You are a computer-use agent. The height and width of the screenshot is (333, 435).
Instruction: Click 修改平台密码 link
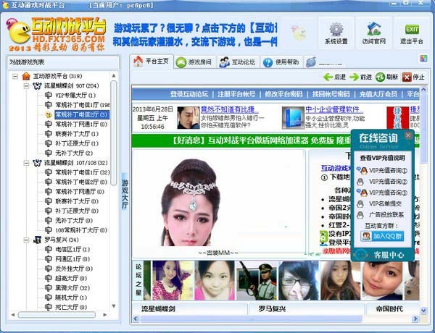click(x=283, y=94)
